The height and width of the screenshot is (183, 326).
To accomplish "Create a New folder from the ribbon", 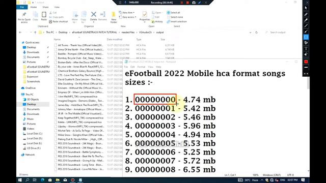I will click(x=114, y=17).
